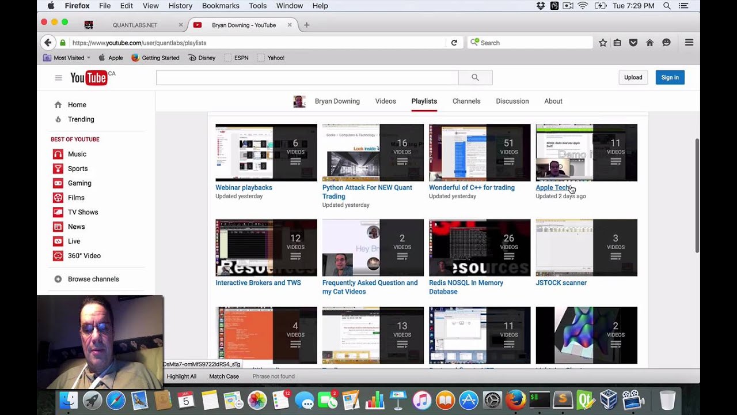
Task: Toggle Match Case in the find bar
Action: click(224, 376)
